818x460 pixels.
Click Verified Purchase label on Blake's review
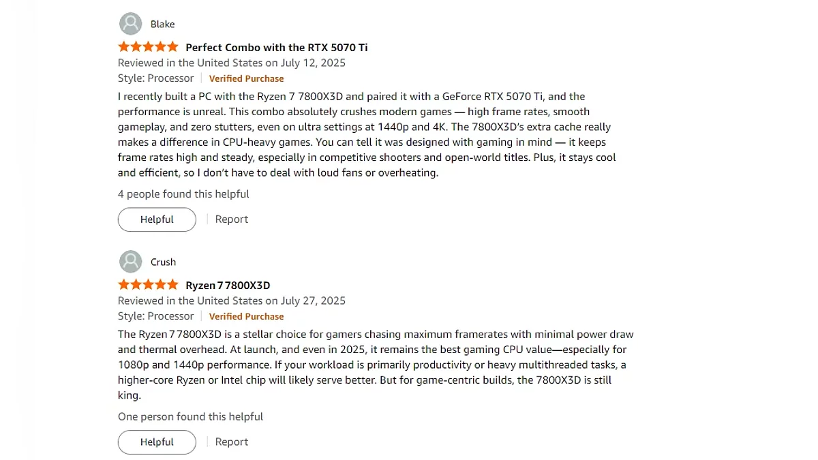pos(246,78)
